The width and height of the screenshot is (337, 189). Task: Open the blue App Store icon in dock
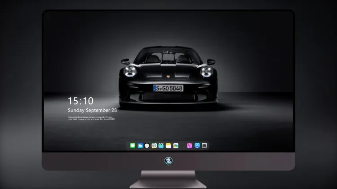197,146
